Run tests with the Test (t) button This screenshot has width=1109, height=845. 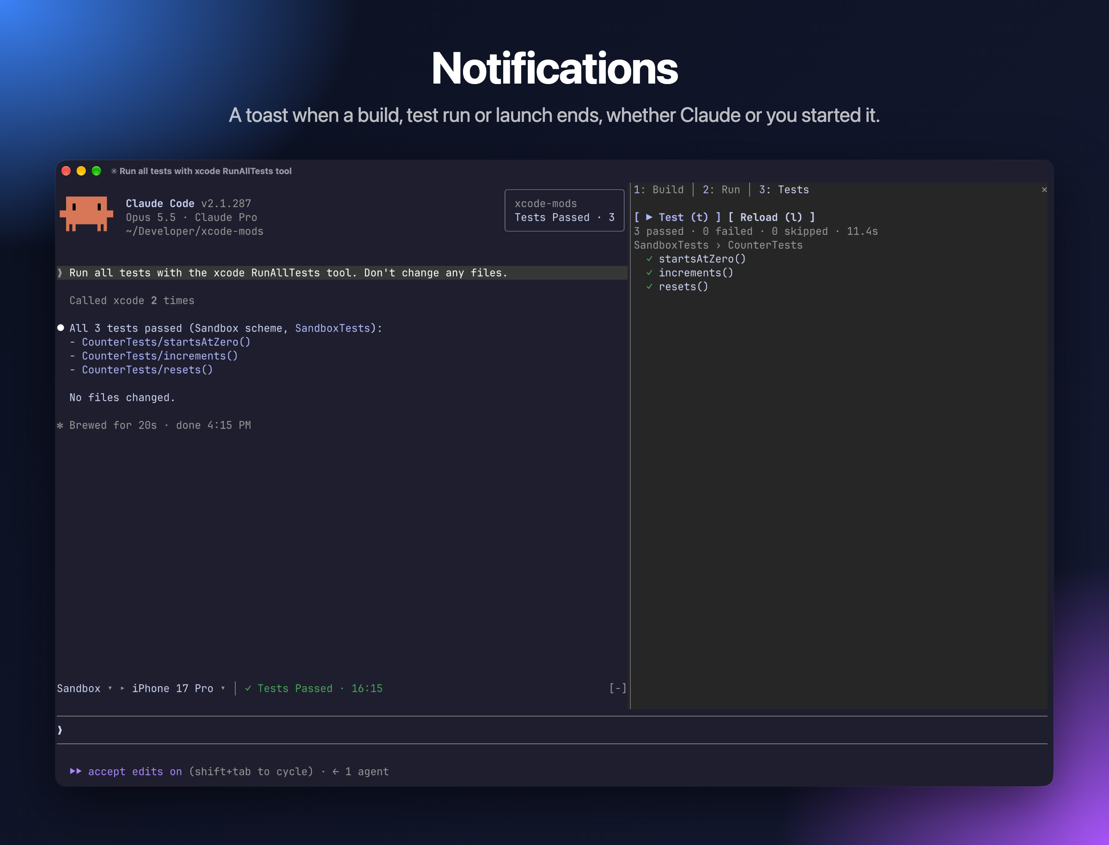click(x=677, y=217)
